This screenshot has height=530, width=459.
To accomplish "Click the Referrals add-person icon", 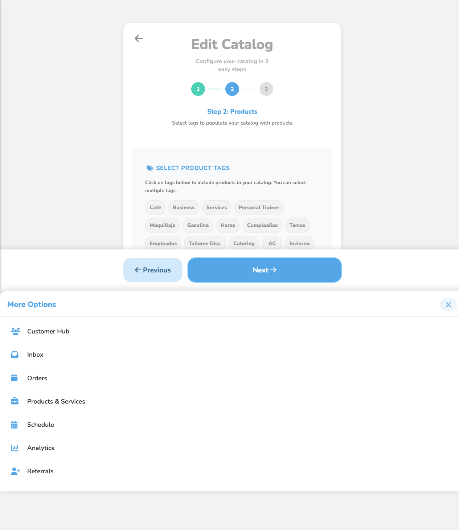I will click(x=15, y=471).
